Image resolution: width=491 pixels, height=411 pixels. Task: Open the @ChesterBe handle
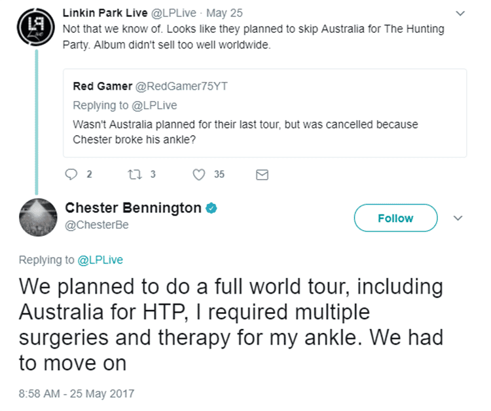pos(97,225)
